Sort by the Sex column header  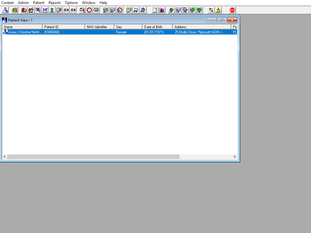tap(128, 27)
